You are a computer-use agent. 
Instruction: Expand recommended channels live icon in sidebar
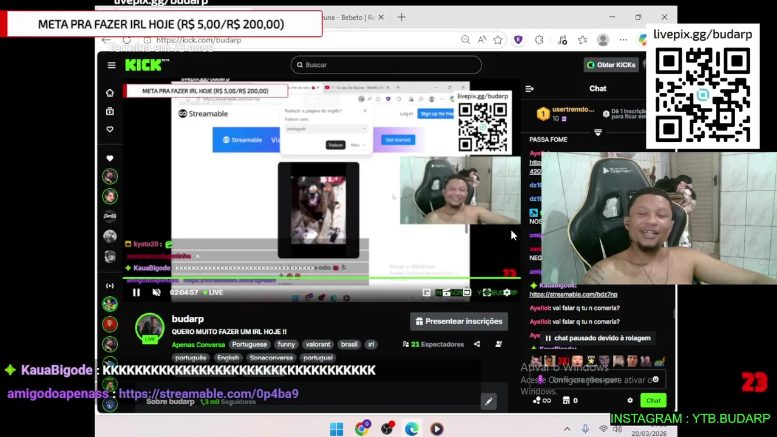110,286
